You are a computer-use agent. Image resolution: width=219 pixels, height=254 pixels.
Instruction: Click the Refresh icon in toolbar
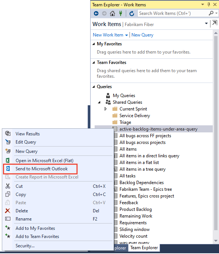pyautogui.click(x=132, y=13)
